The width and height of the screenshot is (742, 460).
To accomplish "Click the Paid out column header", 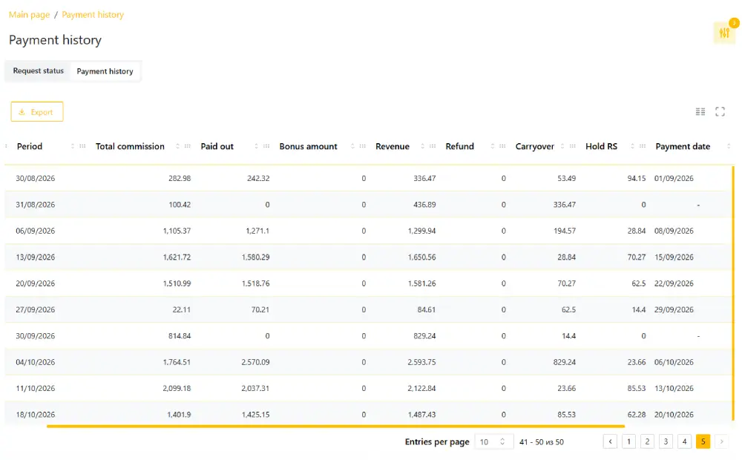I will [217, 146].
